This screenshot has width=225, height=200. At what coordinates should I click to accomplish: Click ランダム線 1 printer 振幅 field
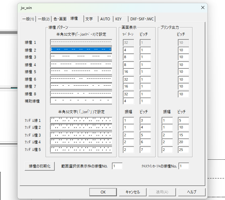[x=167, y=120]
